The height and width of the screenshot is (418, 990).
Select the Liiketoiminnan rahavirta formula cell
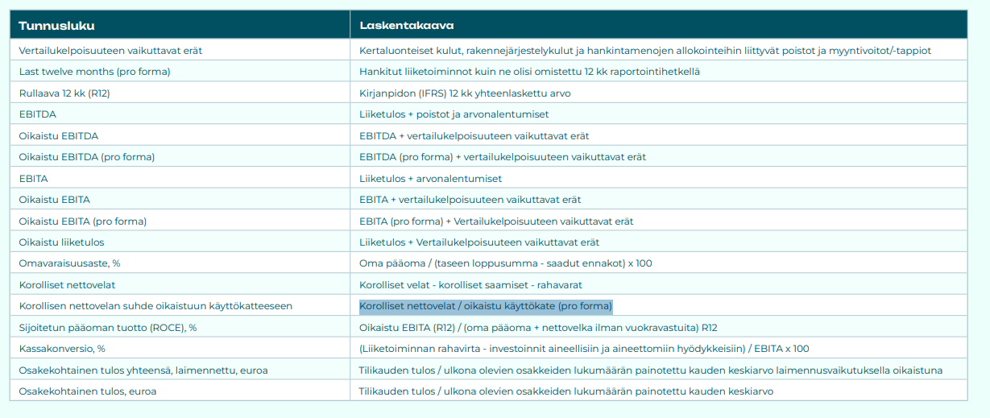tap(584, 349)
